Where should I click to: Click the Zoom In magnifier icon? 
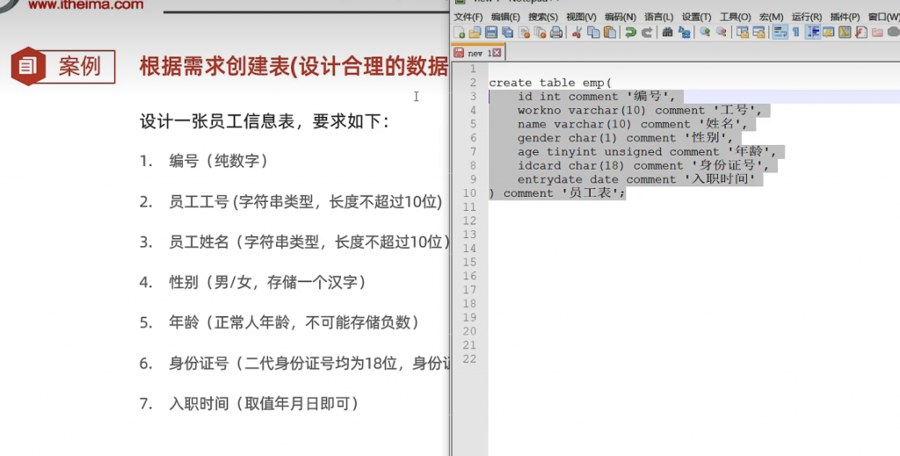[705, 33]
